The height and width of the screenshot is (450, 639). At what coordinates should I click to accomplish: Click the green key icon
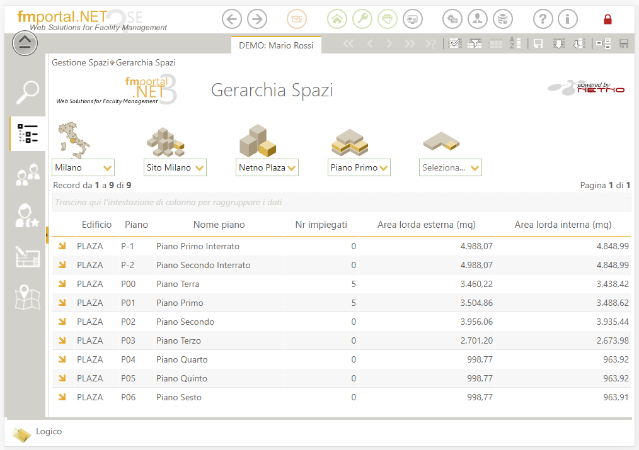click(362, 19)
